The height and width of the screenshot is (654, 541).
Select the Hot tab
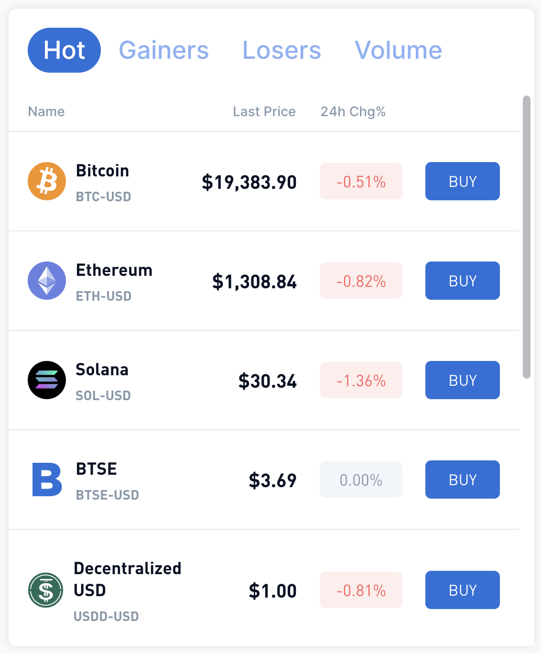pyautogui.click(x=64, y=50)
